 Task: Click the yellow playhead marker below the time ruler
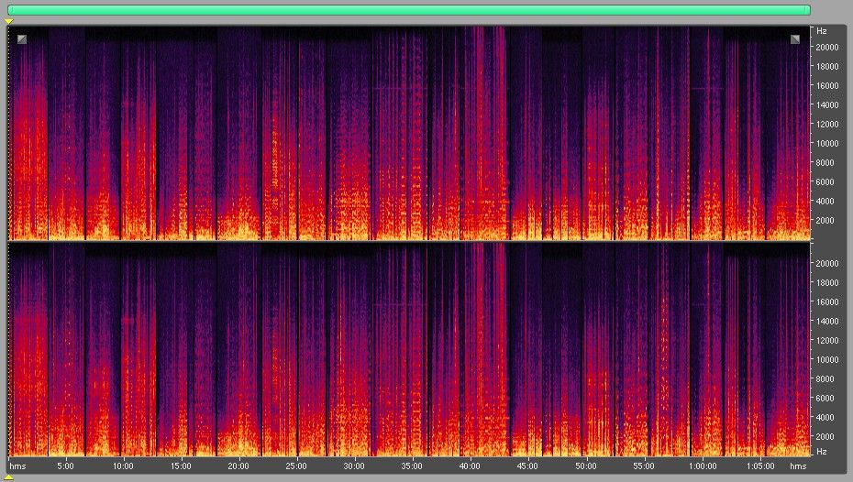pyautogui.click(x=8, y=477)
